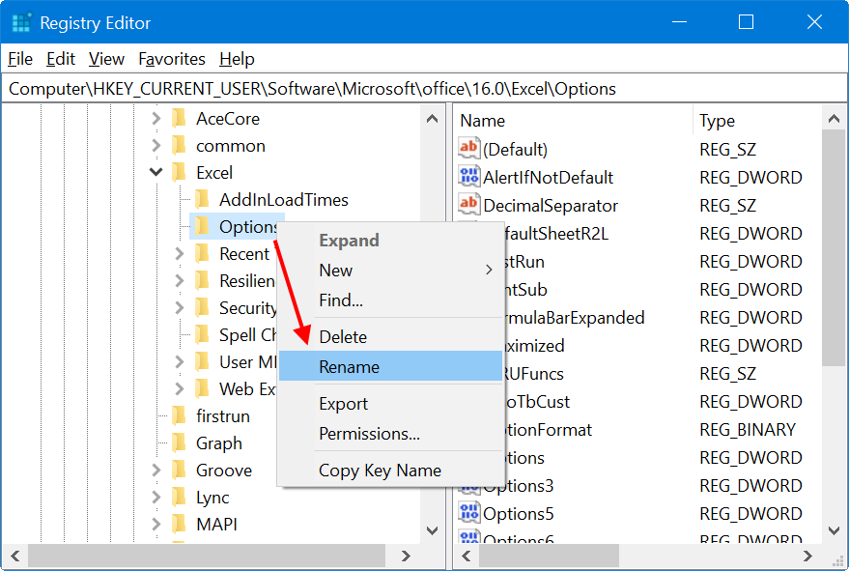Viewport: 849px width, 571px height.
Task: Click the (Default) string value icon
Action: click(x=469, y=149)
